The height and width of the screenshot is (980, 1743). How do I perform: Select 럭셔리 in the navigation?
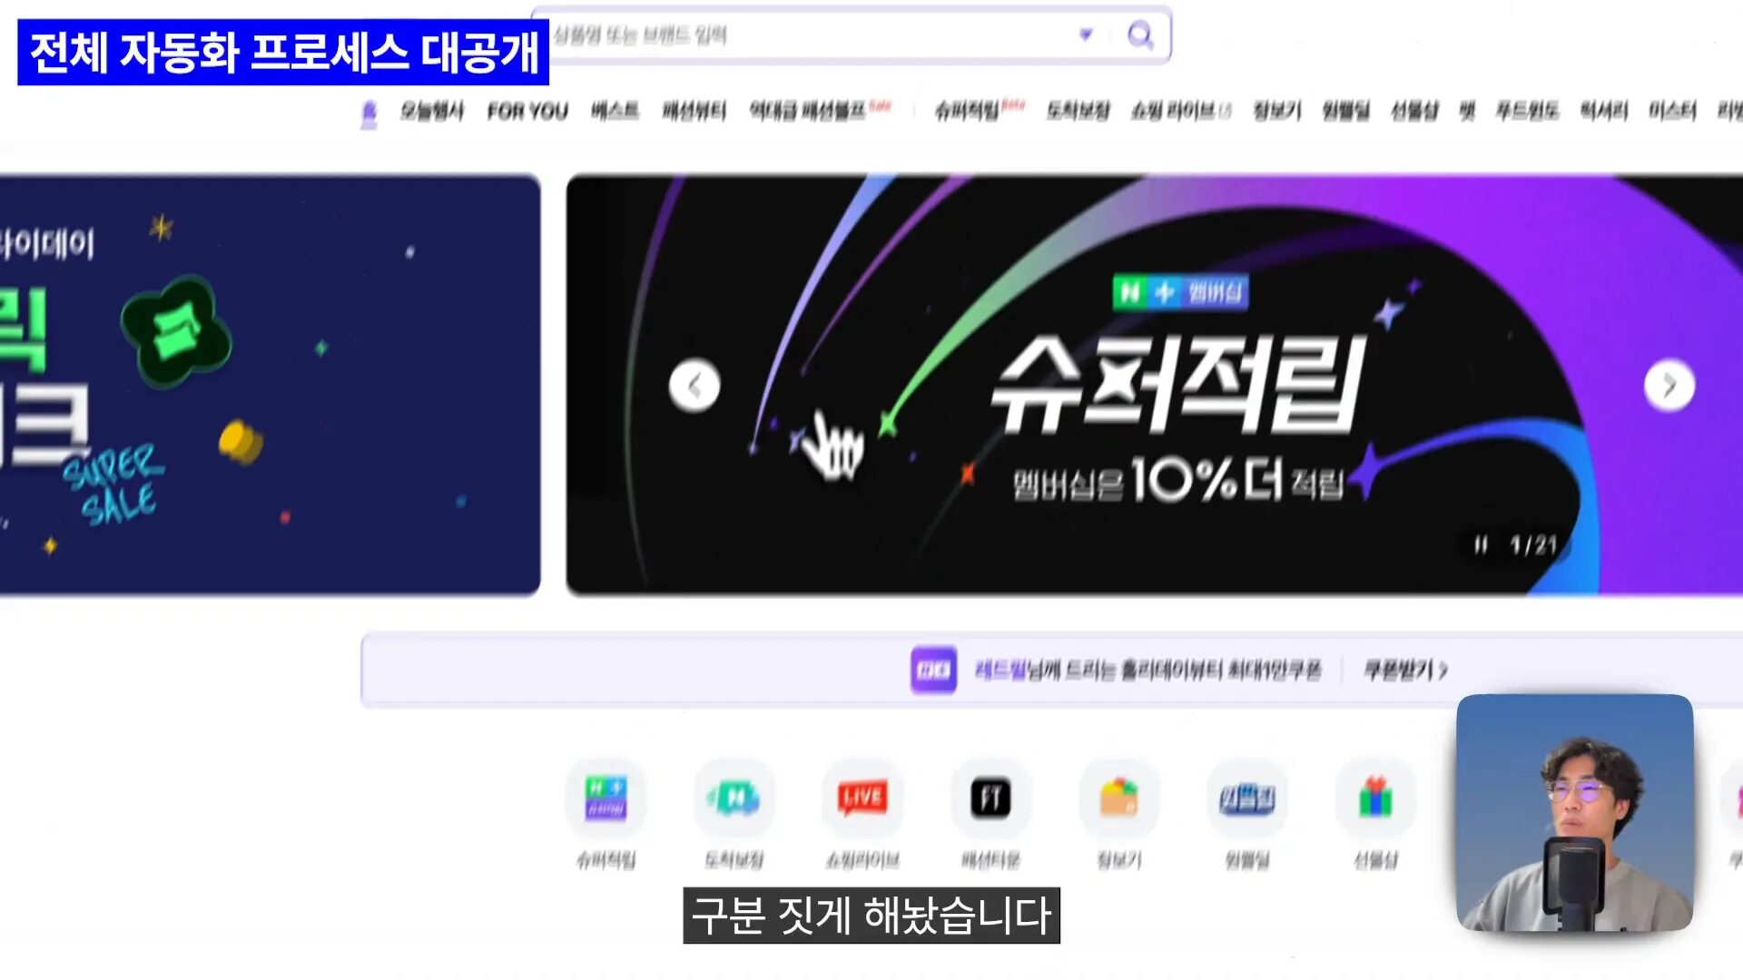click(1603, 112)
